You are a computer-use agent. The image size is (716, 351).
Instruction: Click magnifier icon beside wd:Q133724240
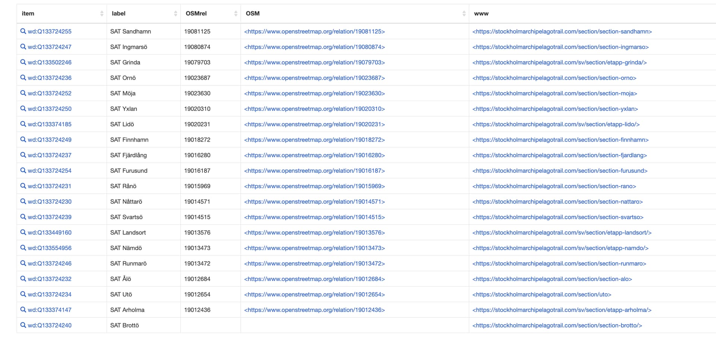[23, 325]
